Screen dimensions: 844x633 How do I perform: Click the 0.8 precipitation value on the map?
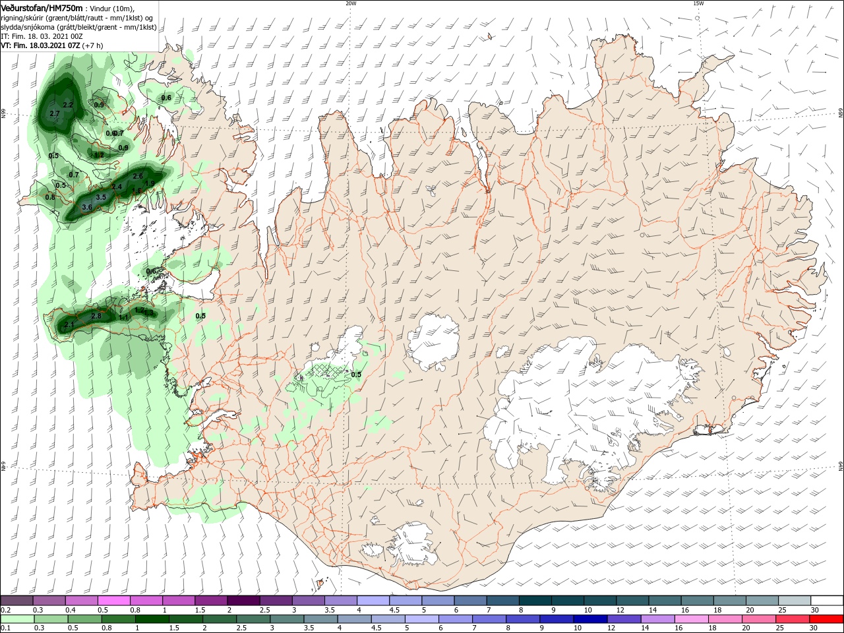point(50,197)
